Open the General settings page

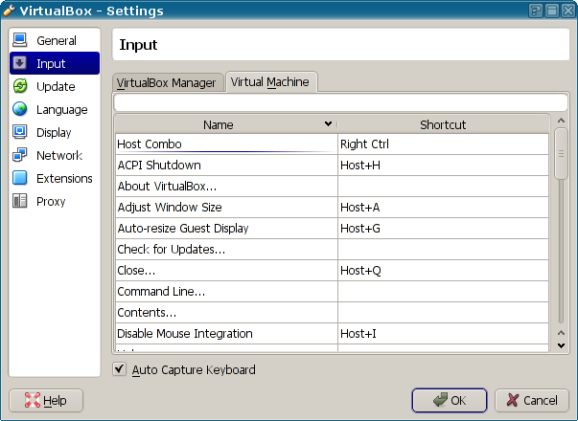coord(55,40)
